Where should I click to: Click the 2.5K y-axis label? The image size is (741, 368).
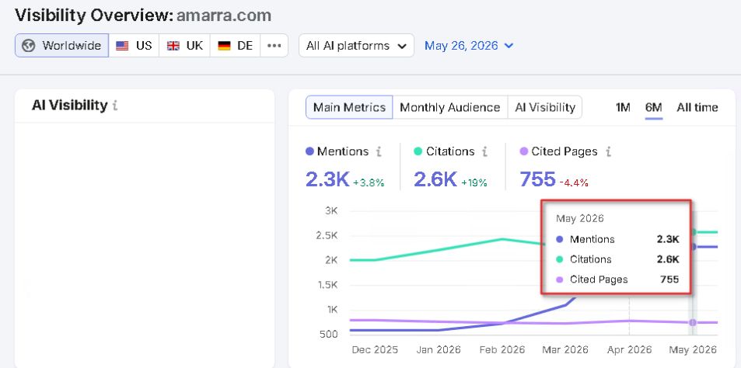[327, 235]
